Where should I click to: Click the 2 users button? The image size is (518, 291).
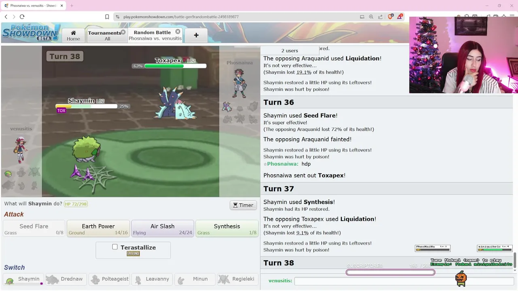289,51
